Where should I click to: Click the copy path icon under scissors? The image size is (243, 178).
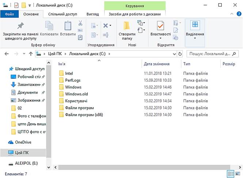[80, 30]
